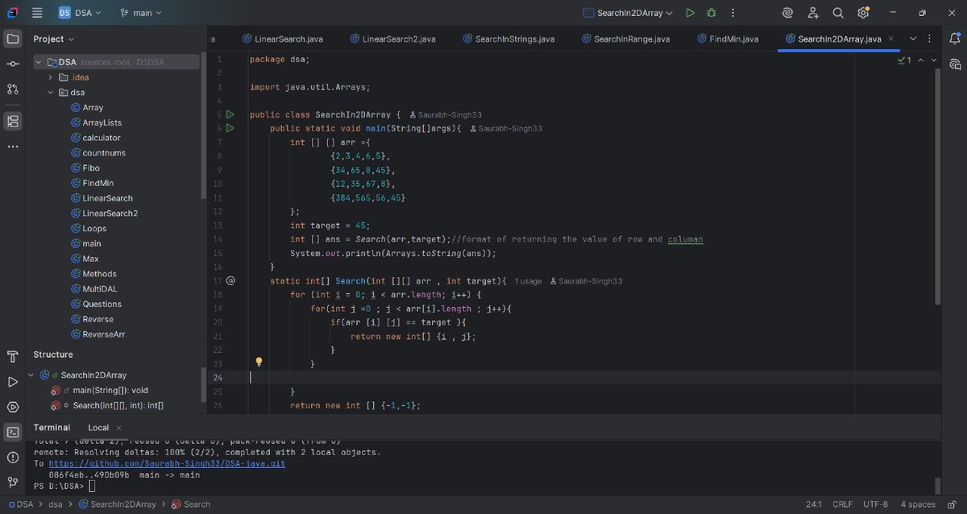967x514 pixels.
Task: Open editor tab options kebab menu
Action: coord(930,39)
